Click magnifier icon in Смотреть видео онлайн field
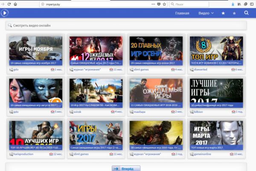The width and height of the screenshot is (256, 171). tap(10, 25)
